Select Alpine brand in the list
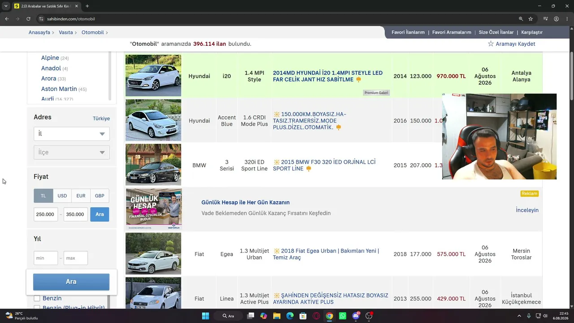The height and width of the screenshot is (323, 574). pos(50,58)
